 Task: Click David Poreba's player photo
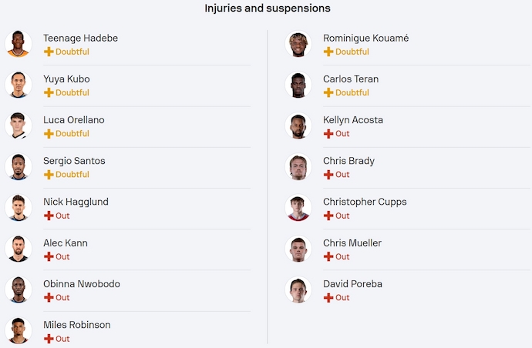tap(298, 289)
